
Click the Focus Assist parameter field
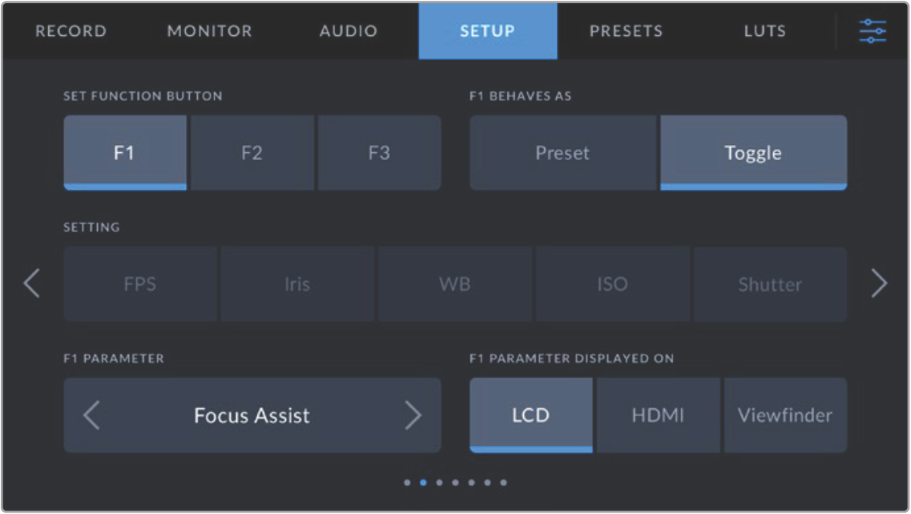click(252, 415)
